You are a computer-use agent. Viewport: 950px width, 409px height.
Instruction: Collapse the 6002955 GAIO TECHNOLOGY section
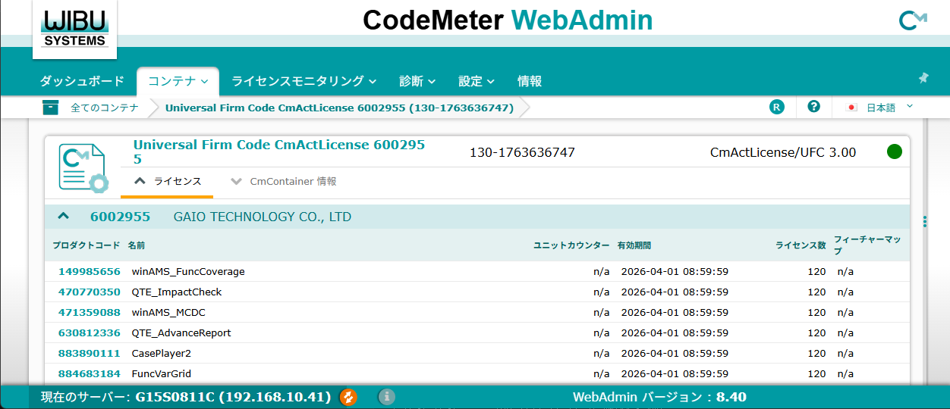click(x=64, y=217)
